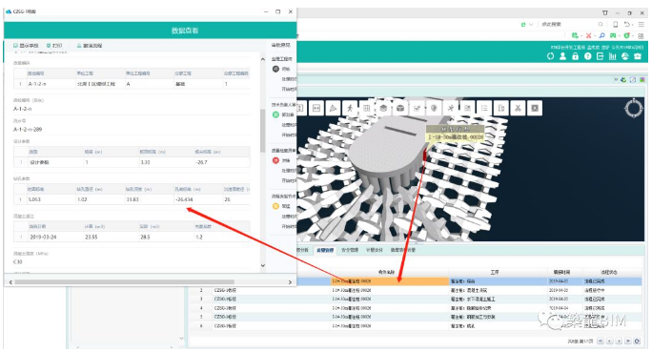Viewport: 652px width, 352px height.
Task: Click the yellow approver avatar in side panel
Action: 275,206
